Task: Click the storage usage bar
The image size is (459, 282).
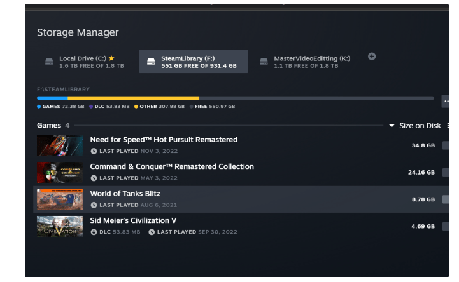Action: [236, 98]
